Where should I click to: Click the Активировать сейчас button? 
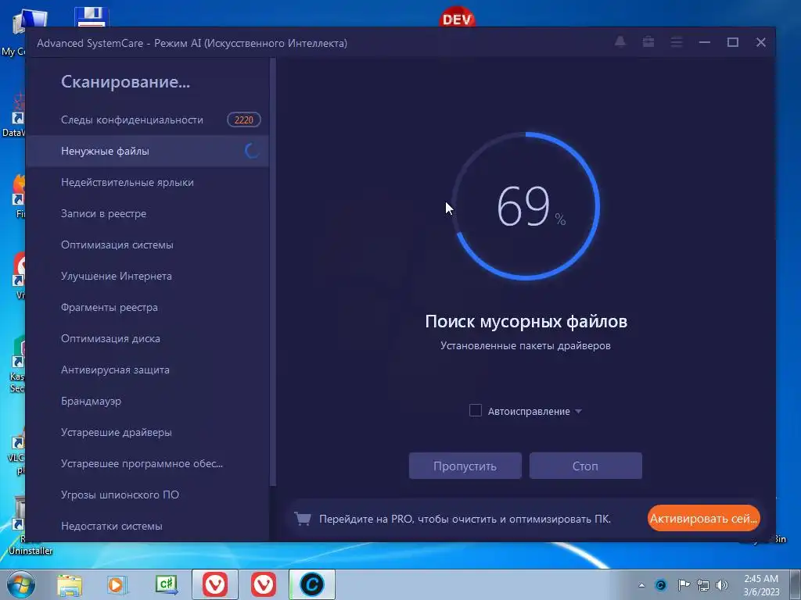pos(703,519)
